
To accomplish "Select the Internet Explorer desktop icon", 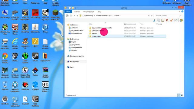I will (15, 41).
